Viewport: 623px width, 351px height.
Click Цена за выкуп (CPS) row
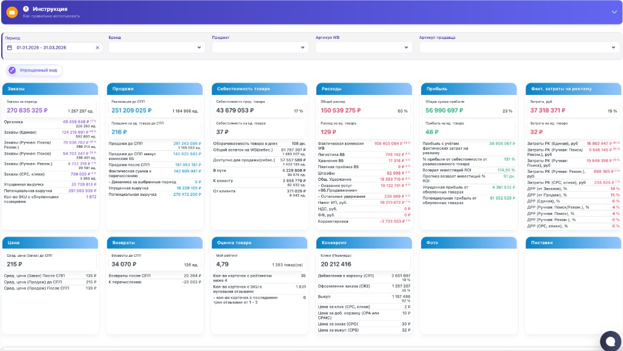coord(364,330)
